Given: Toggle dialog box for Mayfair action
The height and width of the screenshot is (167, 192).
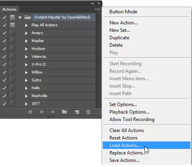Looking at the screenshot, I should 12,41.
